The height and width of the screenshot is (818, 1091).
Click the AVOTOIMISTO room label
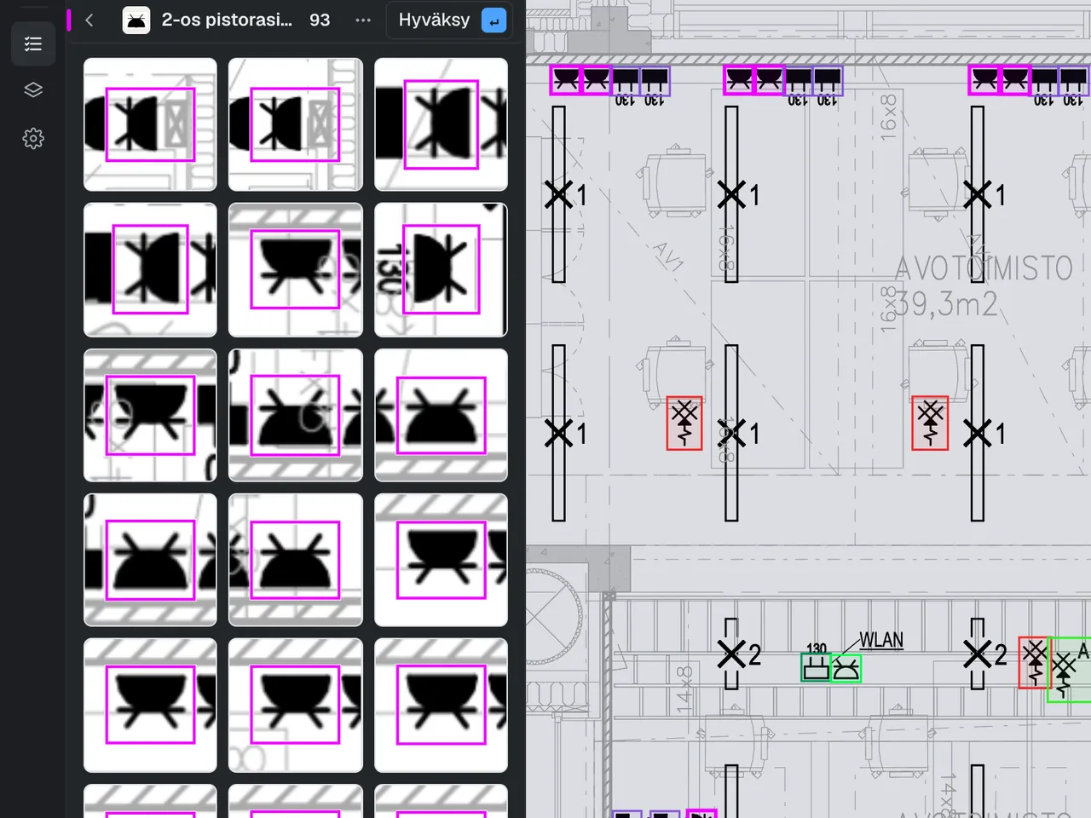pos(984,268)
